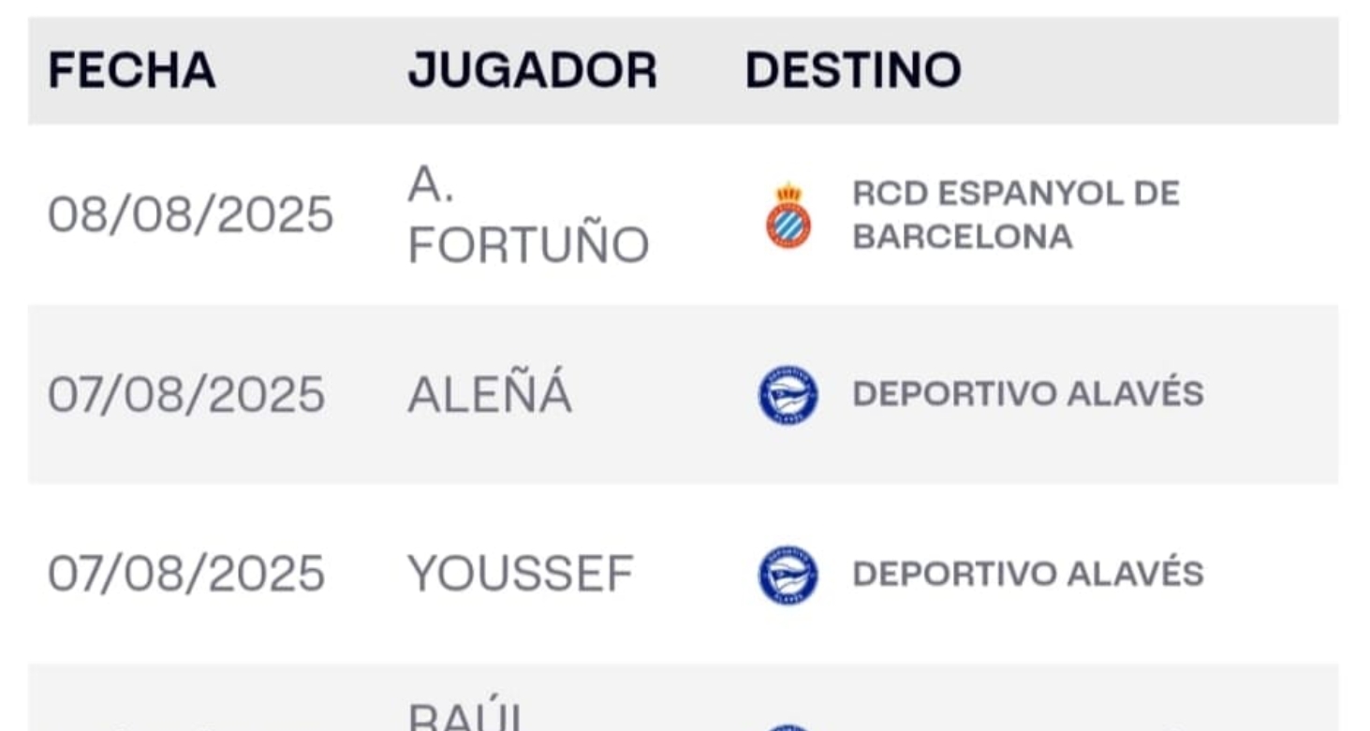Click the grey table header bar
1370x731 pixels.
click(1171, 71)
